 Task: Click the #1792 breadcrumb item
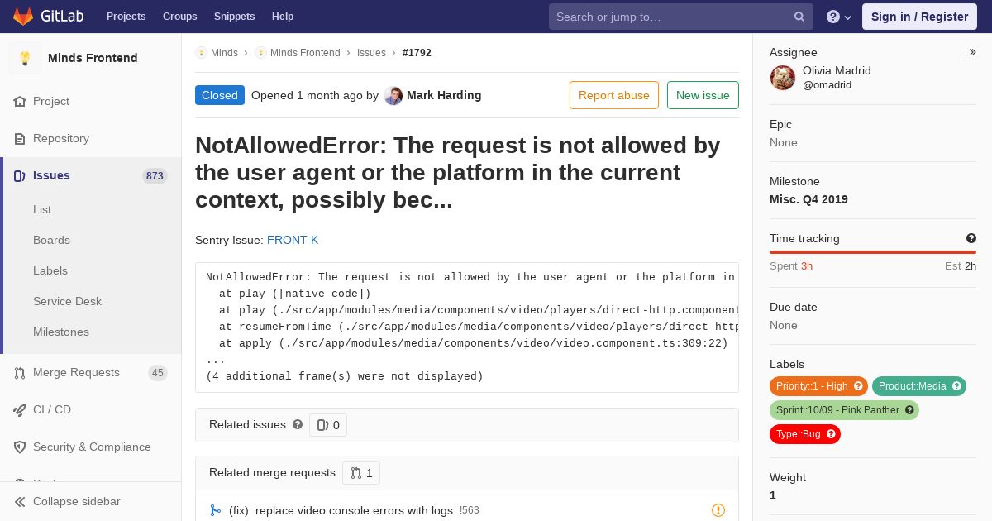tap(417, 53)
